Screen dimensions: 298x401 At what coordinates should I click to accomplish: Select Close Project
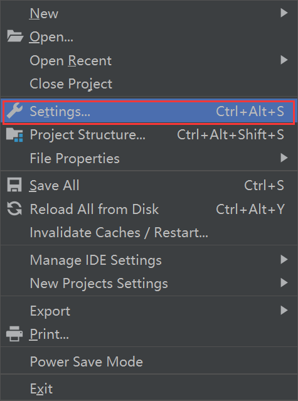(x=149, y=83)
